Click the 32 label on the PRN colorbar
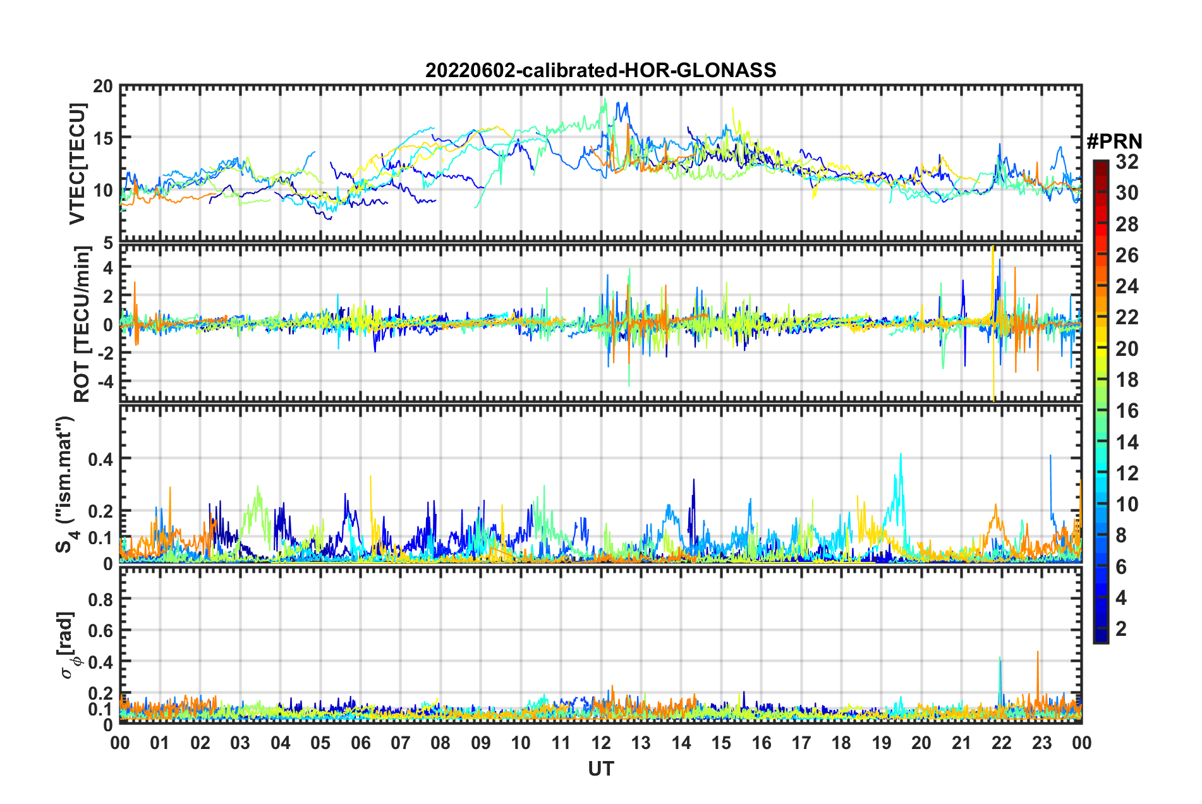Image resolution: width=1202 pixels, height=804 pixels. (x=1127, y=162)
